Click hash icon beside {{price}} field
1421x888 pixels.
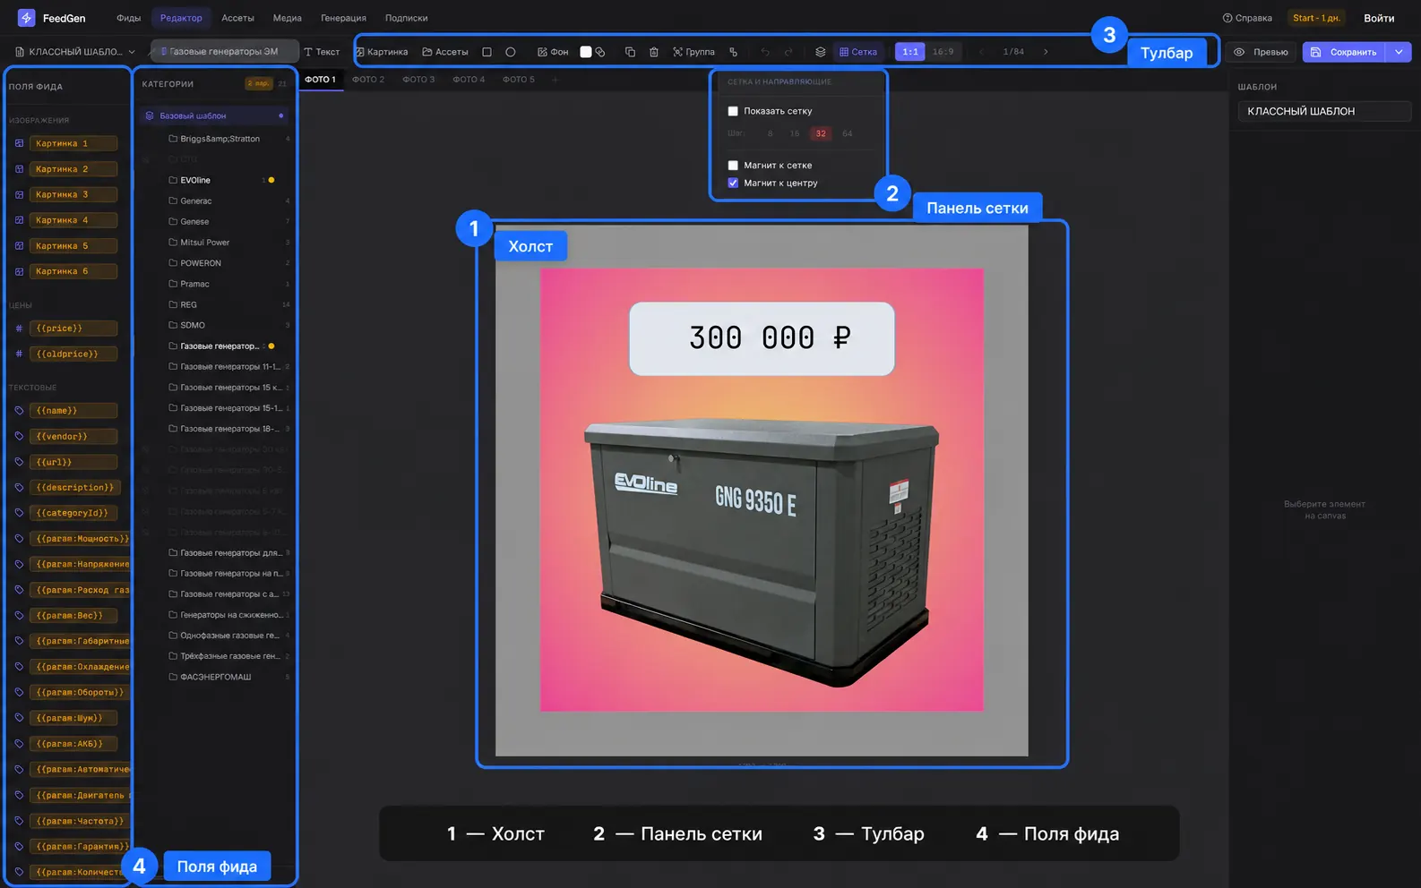19,329
